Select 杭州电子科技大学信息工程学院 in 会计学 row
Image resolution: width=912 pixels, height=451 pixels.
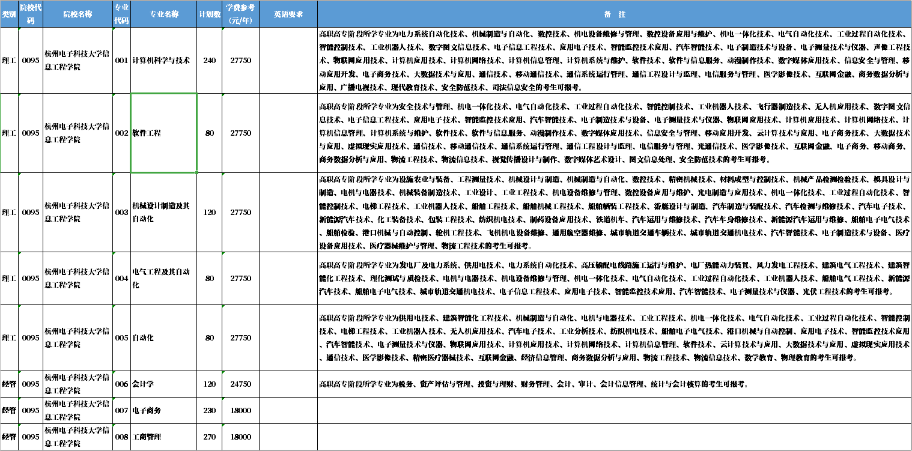tap(78, 384)
